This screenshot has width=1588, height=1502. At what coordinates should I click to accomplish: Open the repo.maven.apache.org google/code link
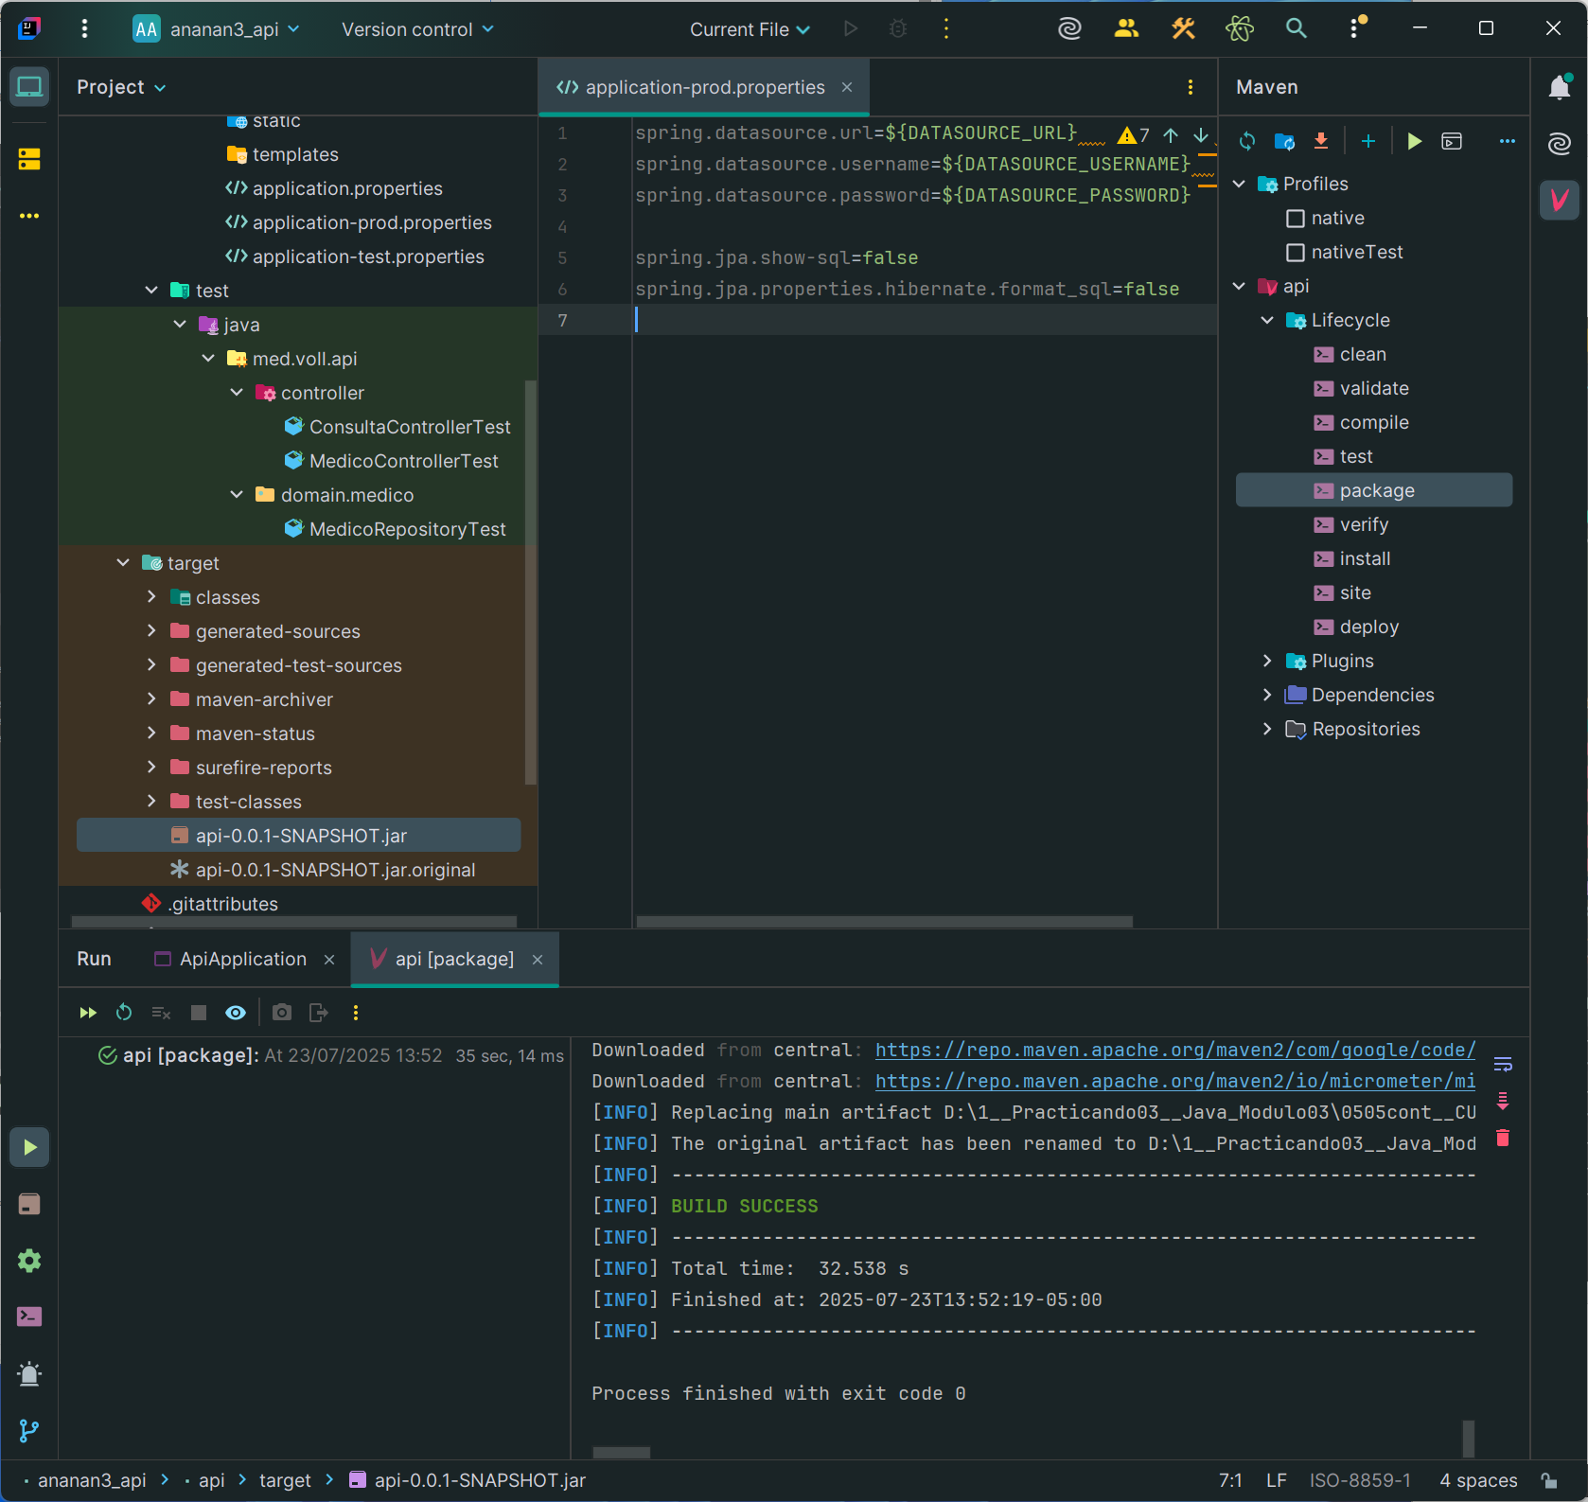[x=1175, y=1051]
